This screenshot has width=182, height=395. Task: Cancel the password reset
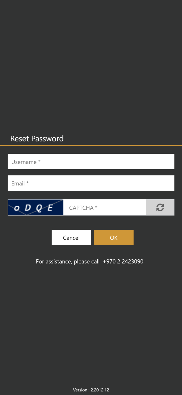(71, 237)
